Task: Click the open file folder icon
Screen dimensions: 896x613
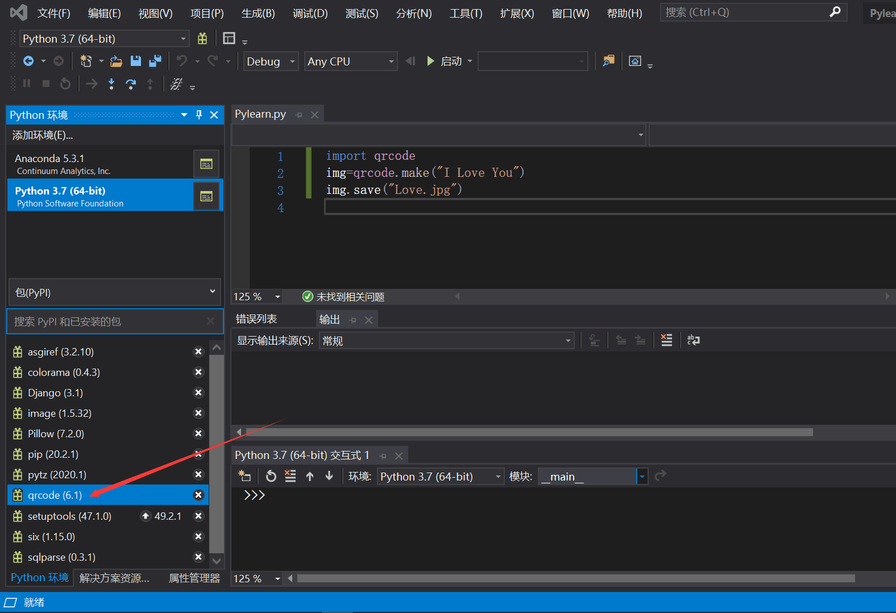Action: pyautogui.click(x=116, y=61)
